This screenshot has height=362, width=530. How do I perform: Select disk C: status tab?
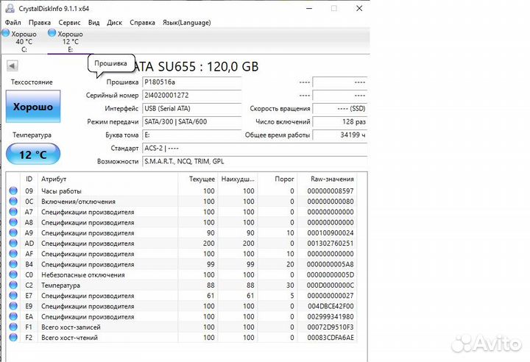point(24,42)
